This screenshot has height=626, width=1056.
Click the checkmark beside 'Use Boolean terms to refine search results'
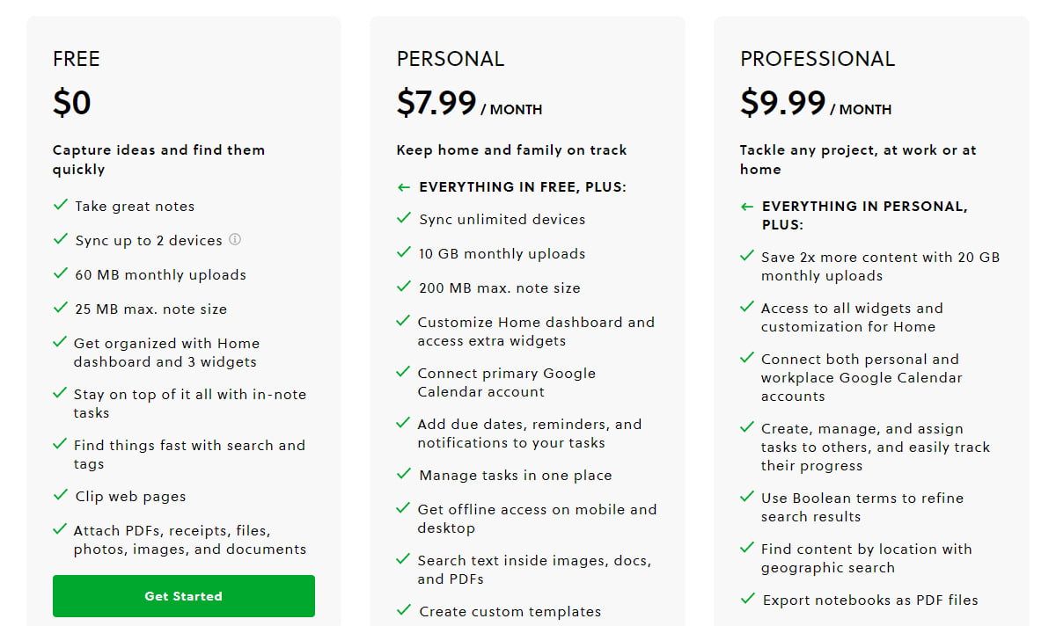746,496
